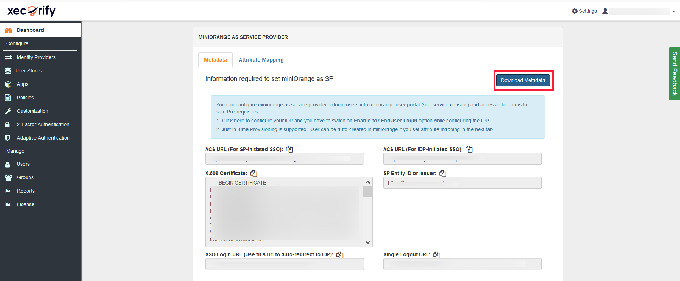Click the Apps cube icon
Screen dimensions: 680x281
coord(8,84)
